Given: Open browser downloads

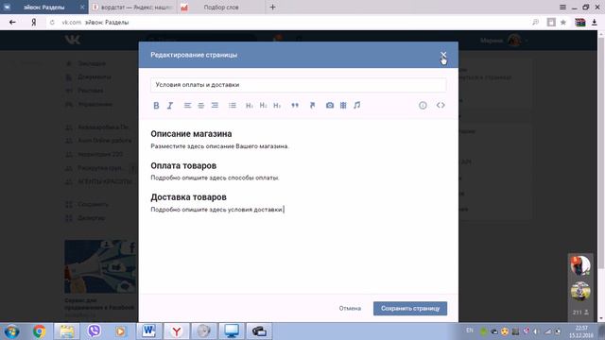Looking at the screenshot, I should coord(595,23).
